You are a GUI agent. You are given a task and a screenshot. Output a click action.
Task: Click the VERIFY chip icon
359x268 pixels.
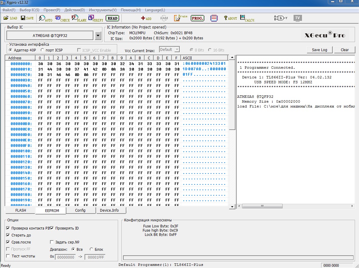(95, 18)
